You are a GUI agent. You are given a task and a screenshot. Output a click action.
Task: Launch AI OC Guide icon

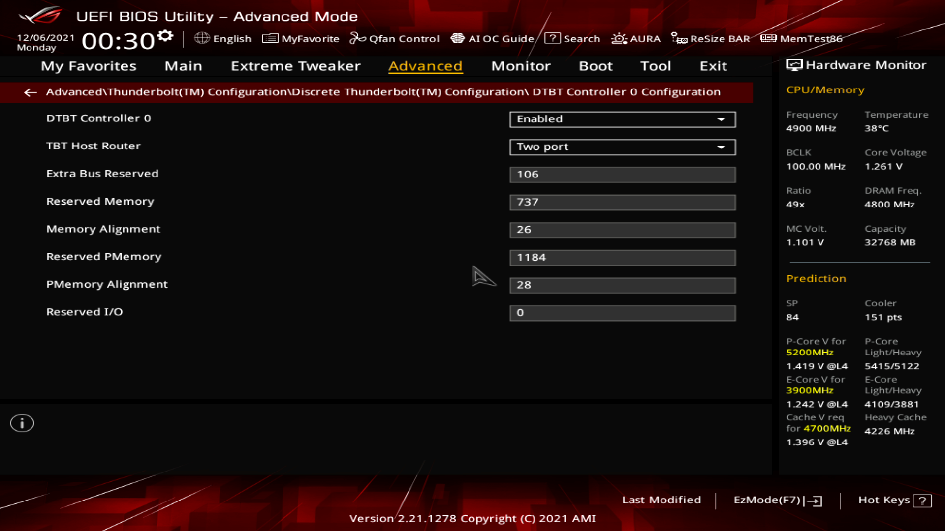coord(457,38)
